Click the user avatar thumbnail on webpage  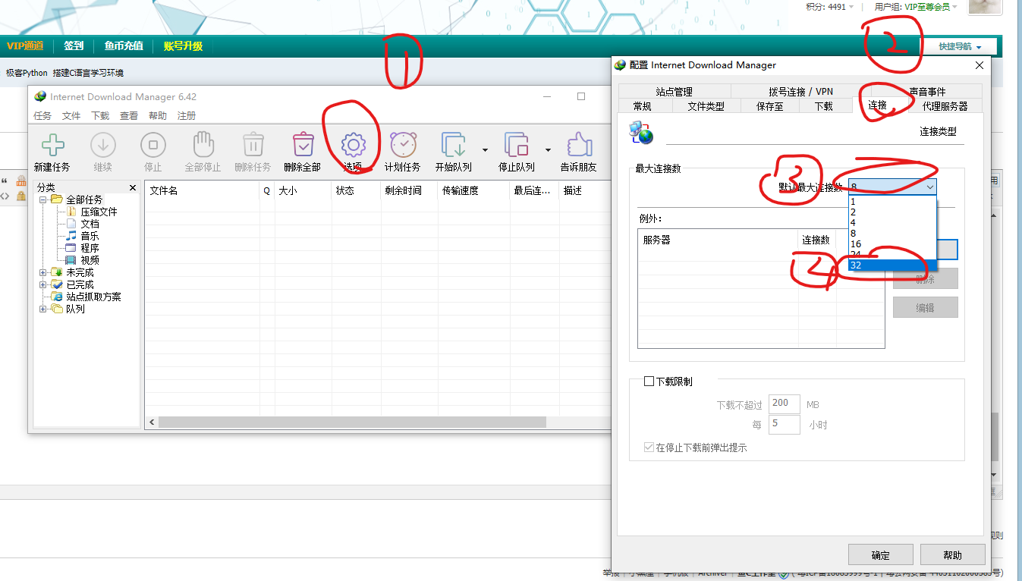[986, 8]
